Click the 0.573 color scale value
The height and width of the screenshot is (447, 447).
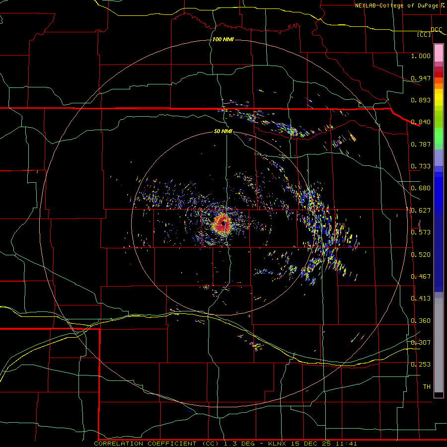pyautogui.click(x=421, y=232)
